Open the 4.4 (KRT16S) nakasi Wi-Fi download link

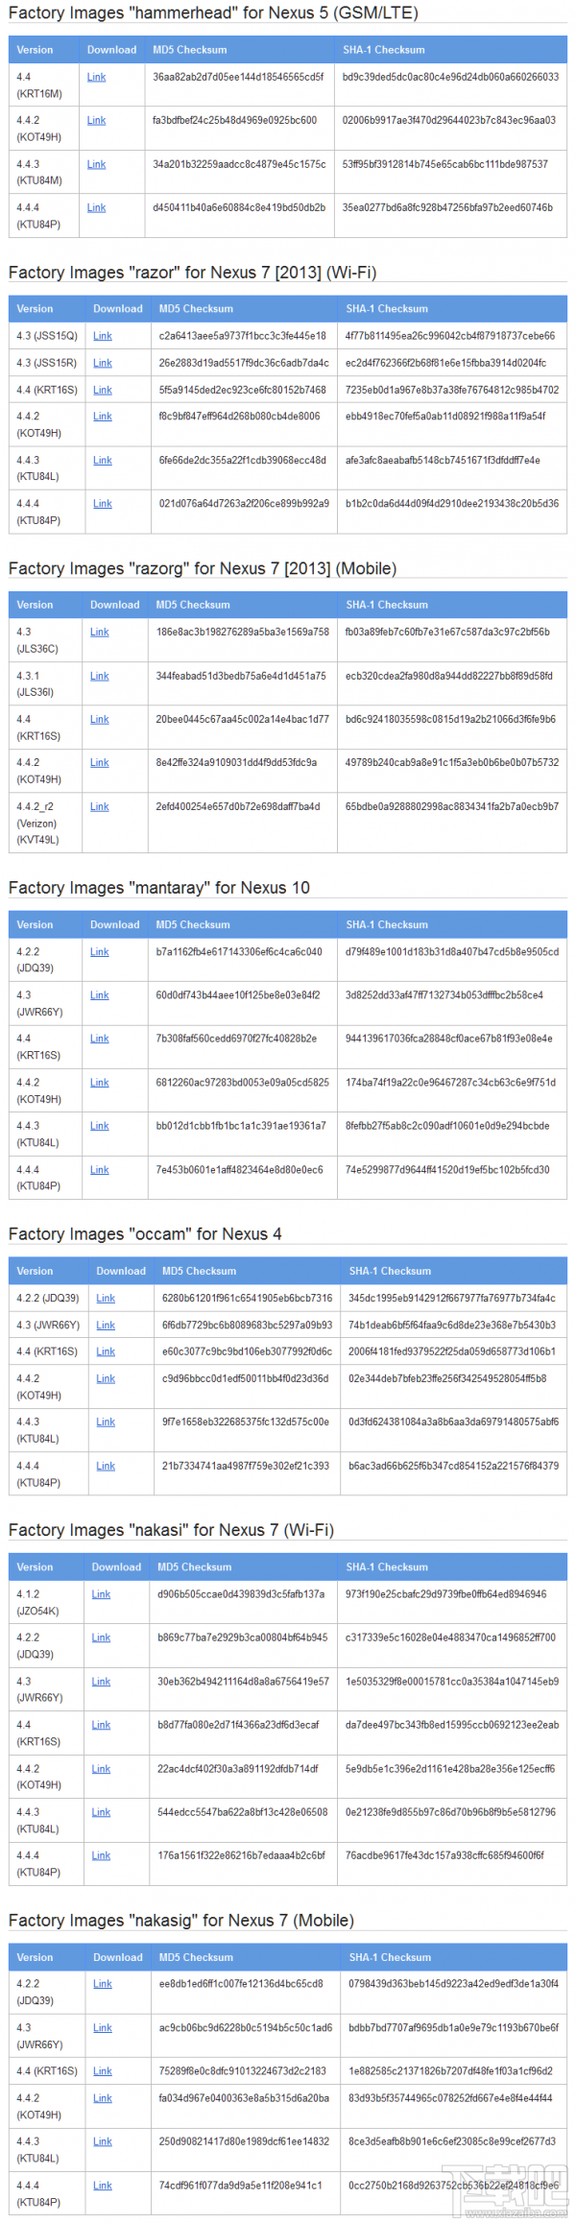[x=101, y=1725]
